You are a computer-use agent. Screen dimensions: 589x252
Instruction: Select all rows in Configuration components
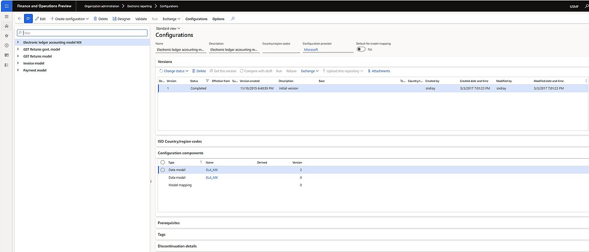coord(162,162)
